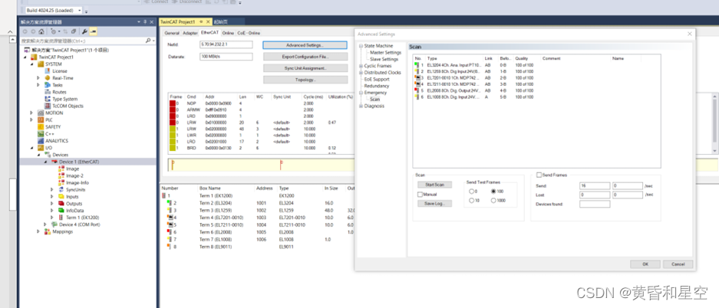
Task: Click Sync Unit Assignment... button
Action: coord(305,68)
